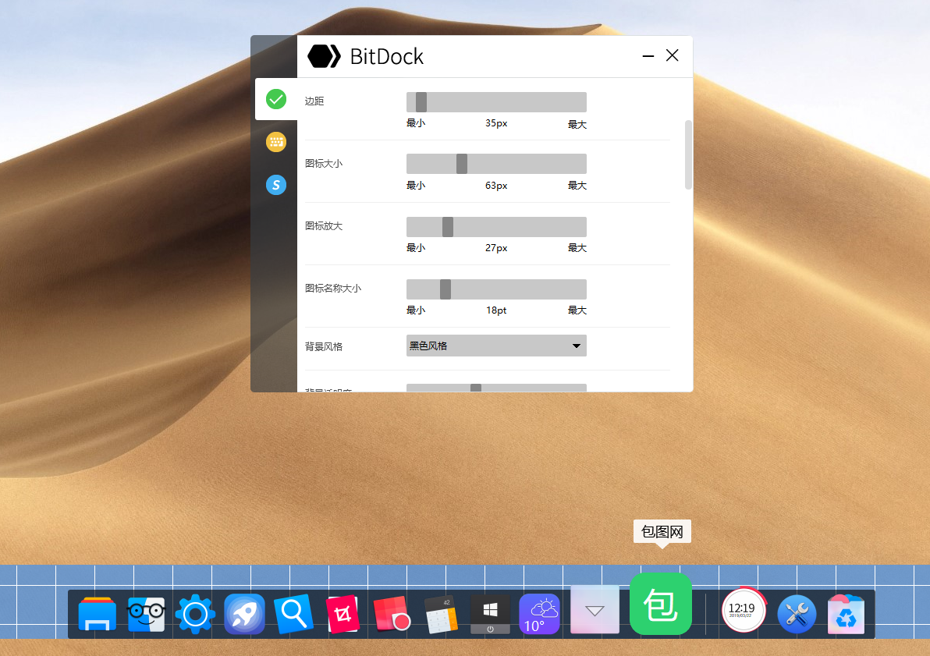Click the 边距 margin slider handle
The width and height of the screenshot is (930, 656).
pyautogui.click(x=421, y=102)
